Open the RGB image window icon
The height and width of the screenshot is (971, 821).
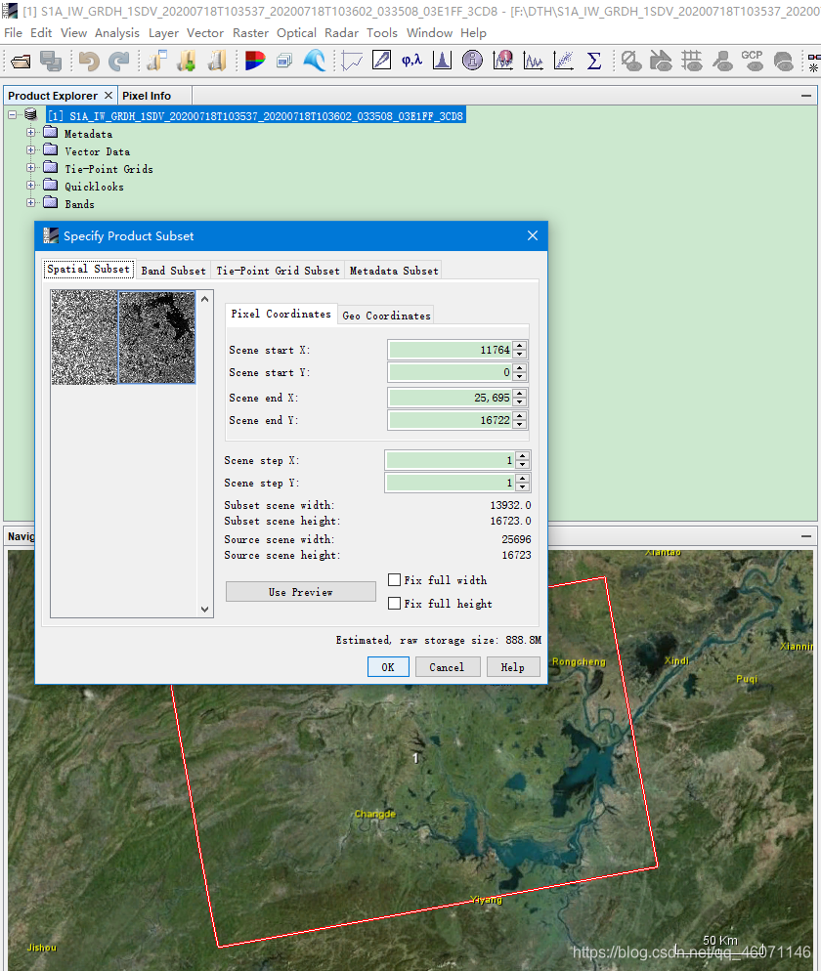(x=255, y=62)
